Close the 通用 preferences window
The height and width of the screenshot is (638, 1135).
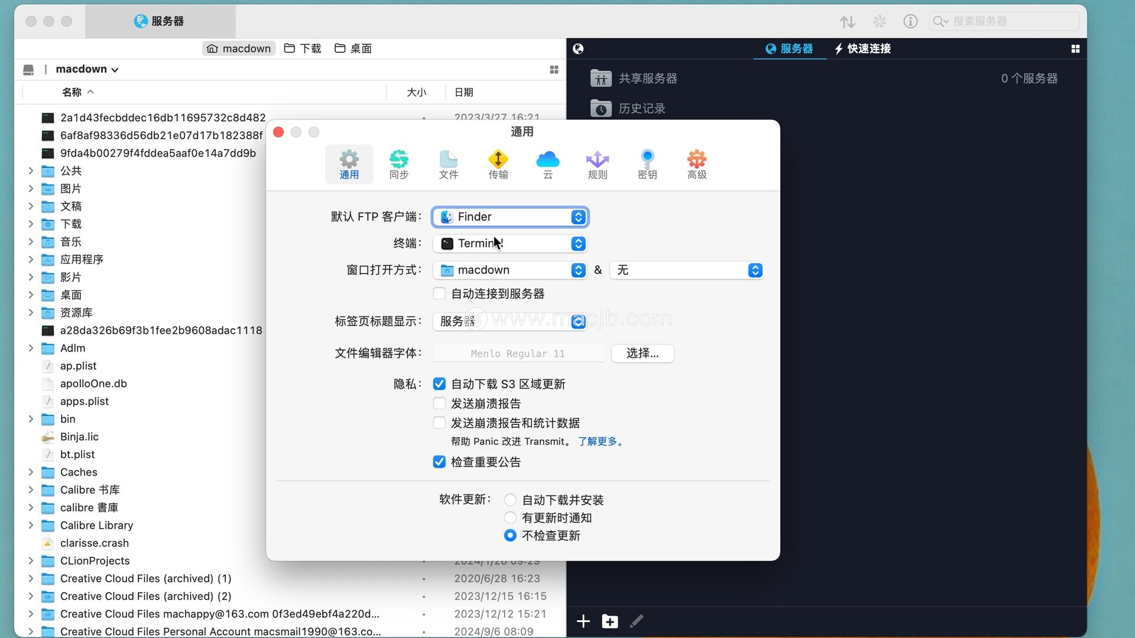(x=278, y=132)
